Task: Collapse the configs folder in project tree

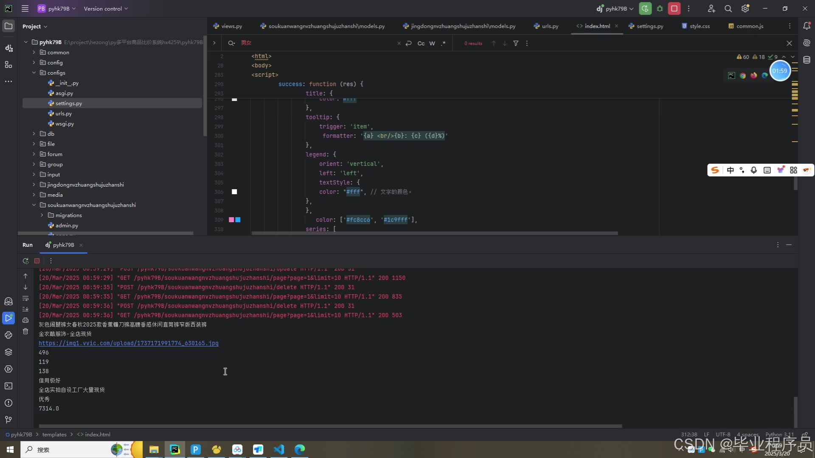Action: (34, 73)
